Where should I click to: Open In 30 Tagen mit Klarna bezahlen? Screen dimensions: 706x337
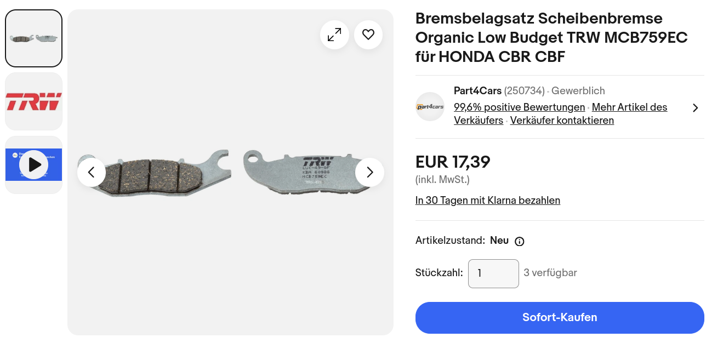tap(488, 201)
